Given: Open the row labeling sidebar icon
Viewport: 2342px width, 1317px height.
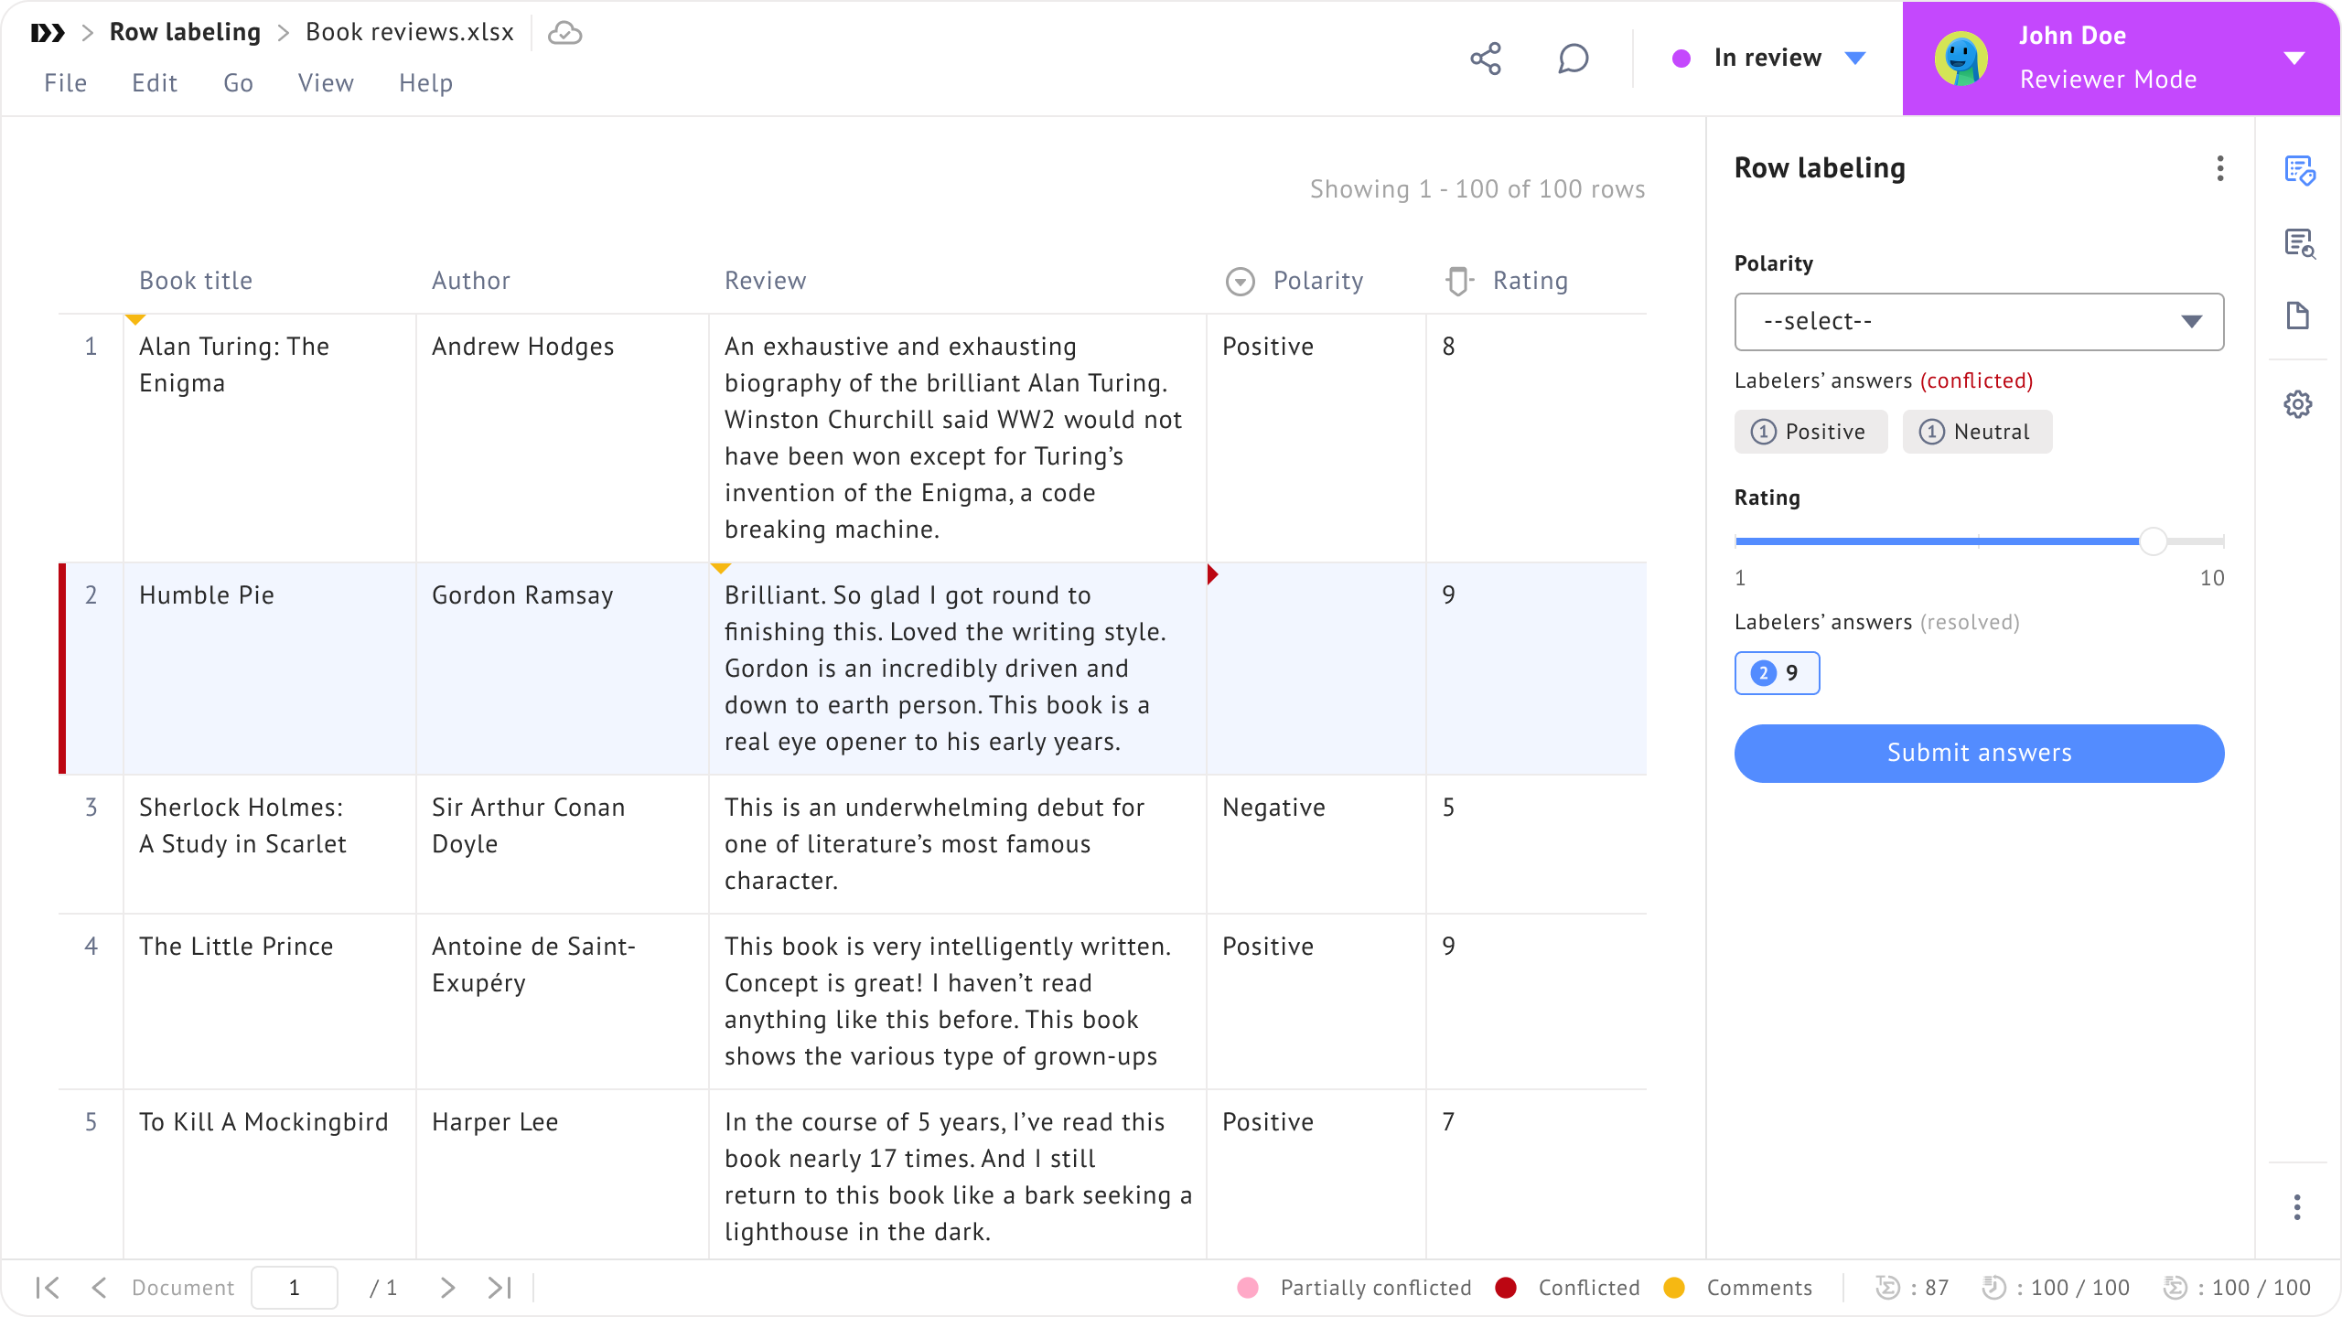Looking at the screenshot, I should (x=2299, y=170).
